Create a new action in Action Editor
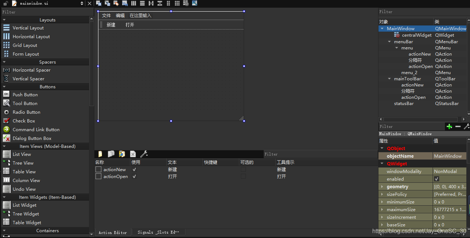 [x=100, y=154]
